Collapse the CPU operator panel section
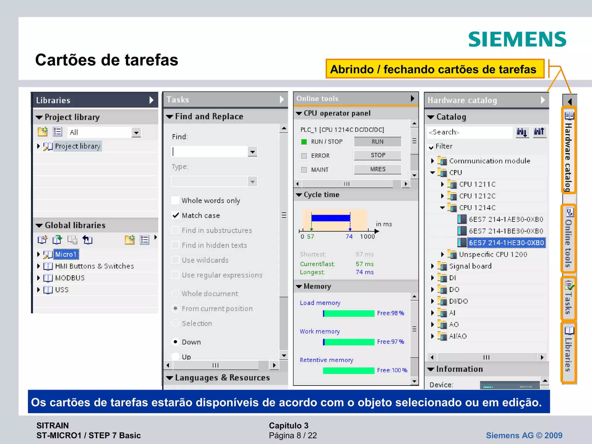 299,113
